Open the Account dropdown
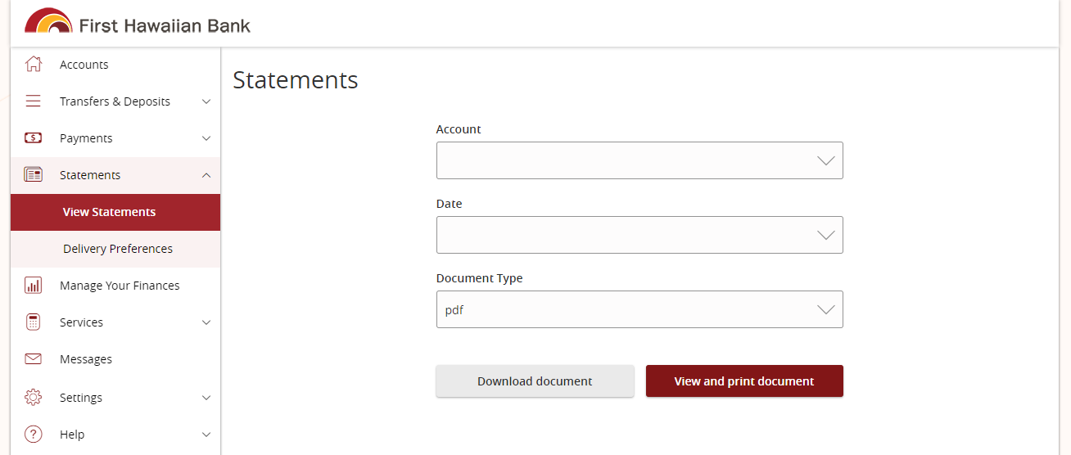The width and height of the screenshot is (1071, 455). click(x=639, y=160)
